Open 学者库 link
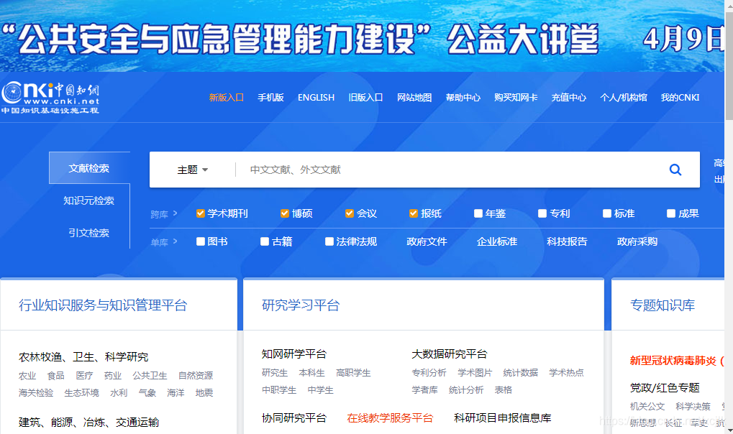The height and width of the screenshot is (434, 733). pyautogui.click(x=425, y=390)
